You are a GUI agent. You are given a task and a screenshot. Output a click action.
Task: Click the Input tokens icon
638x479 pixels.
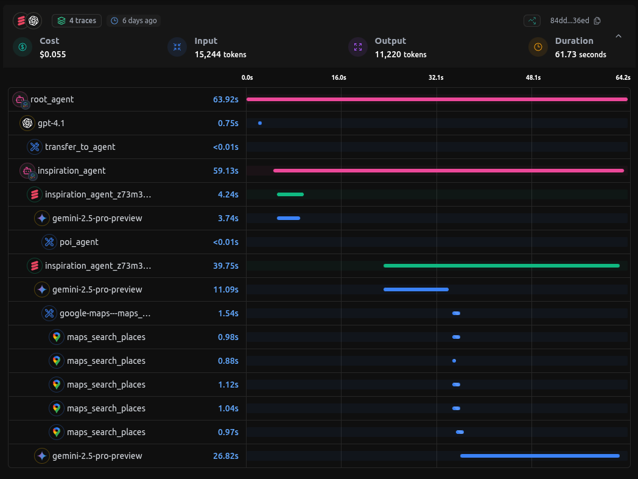coord(177,47)
